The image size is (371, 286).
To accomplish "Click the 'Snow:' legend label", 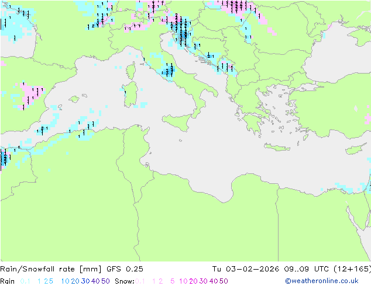I will [125, 281].
